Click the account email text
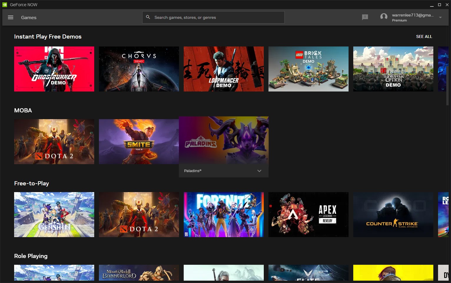 412,15
